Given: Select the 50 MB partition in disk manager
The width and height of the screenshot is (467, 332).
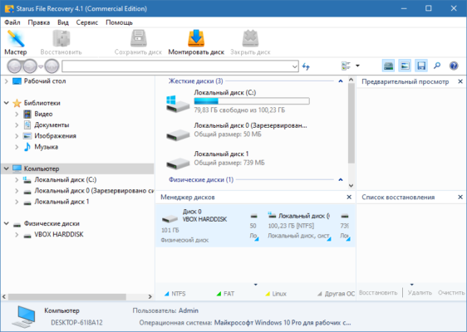Looking at the screenshot, I should pyautogui.click(x=253, y=226).
